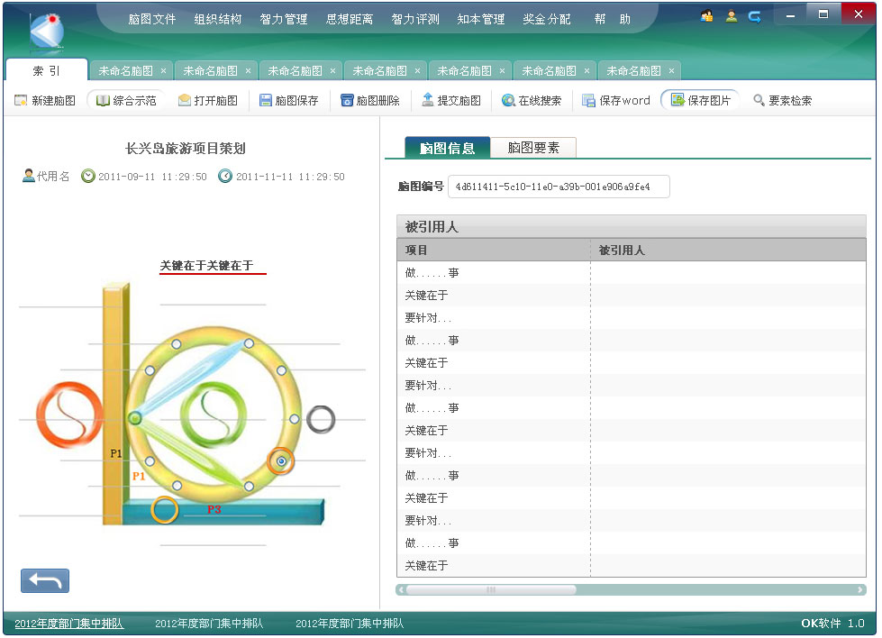This screenshot has height=638, width=882.
Task: Click the tall yellow P1 vertical bar
Action: [x=116, y=403]
